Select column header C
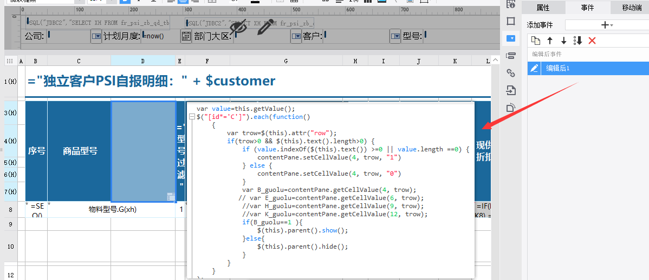Image resolution: width=649 pixels, height=280 pixels. tap(79, 61)
